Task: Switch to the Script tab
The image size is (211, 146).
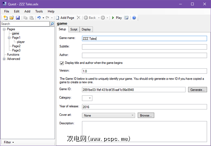Action: coord(74,30)
